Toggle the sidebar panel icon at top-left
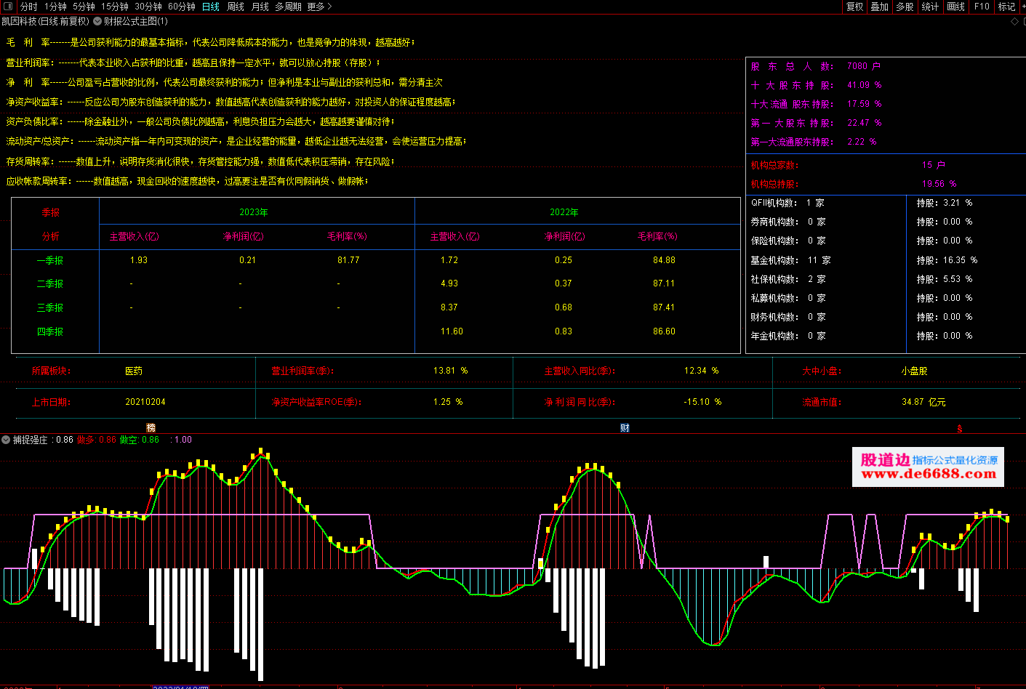Screen dimensions: 1026x689 8,7
